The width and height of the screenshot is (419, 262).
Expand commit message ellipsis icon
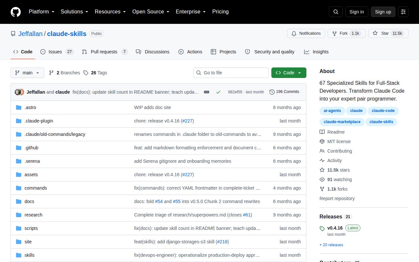point(207,92)
